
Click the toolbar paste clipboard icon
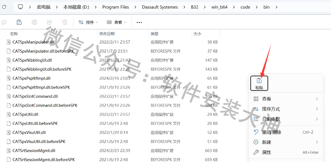(x=19, y=22)
